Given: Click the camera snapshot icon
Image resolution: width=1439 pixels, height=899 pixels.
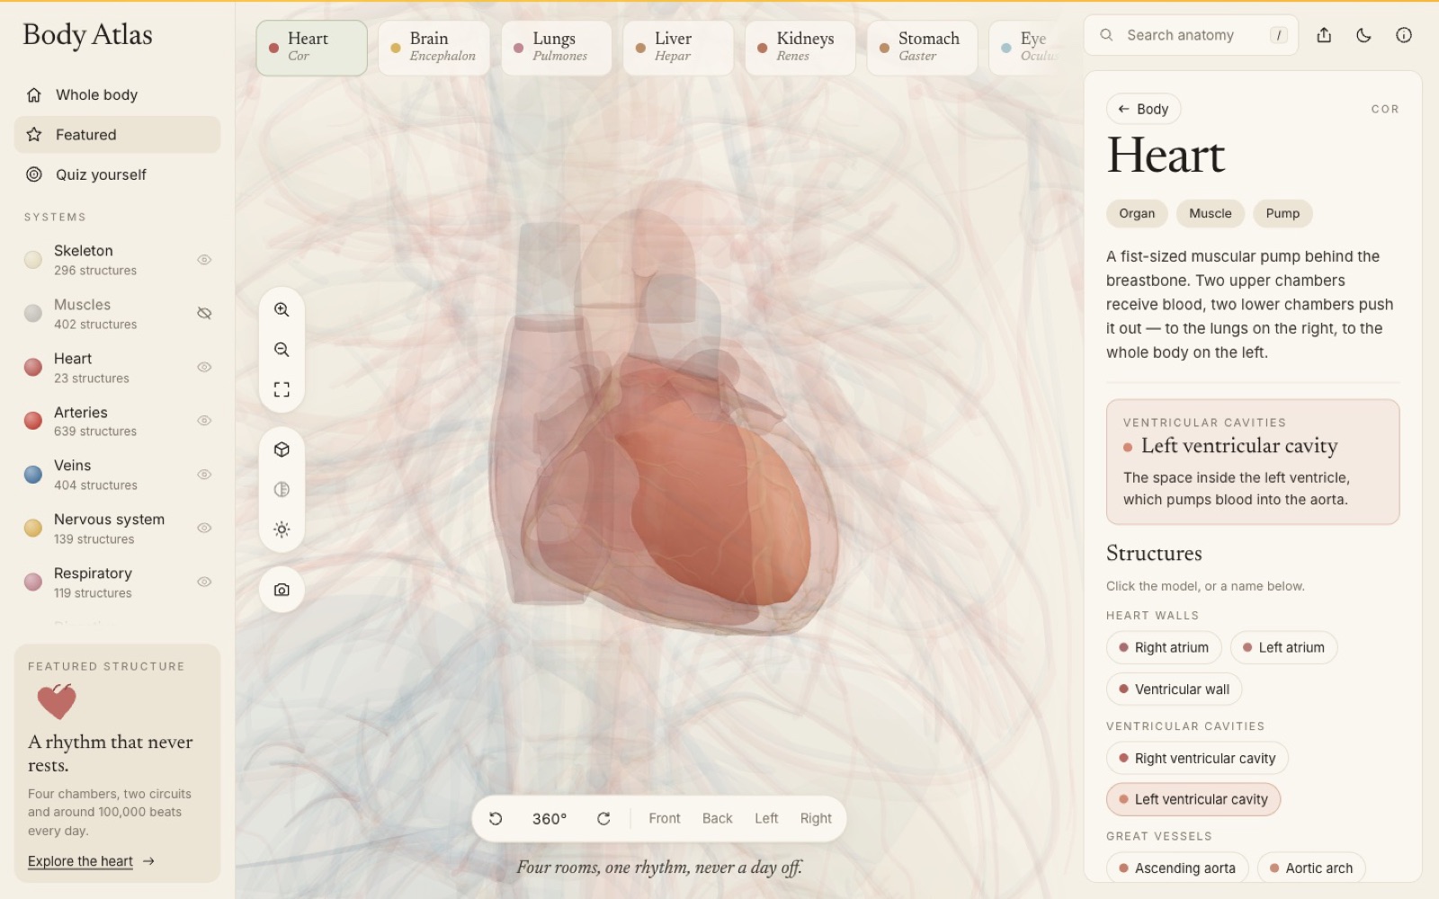Looking at the screenshot, I should [282, 590].
